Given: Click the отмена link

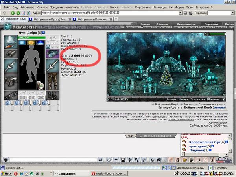Looking at the screenshot, I should [x=219, y=107].
